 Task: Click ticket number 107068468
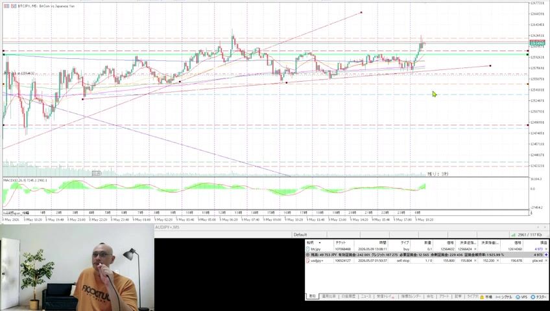[343, 249]
